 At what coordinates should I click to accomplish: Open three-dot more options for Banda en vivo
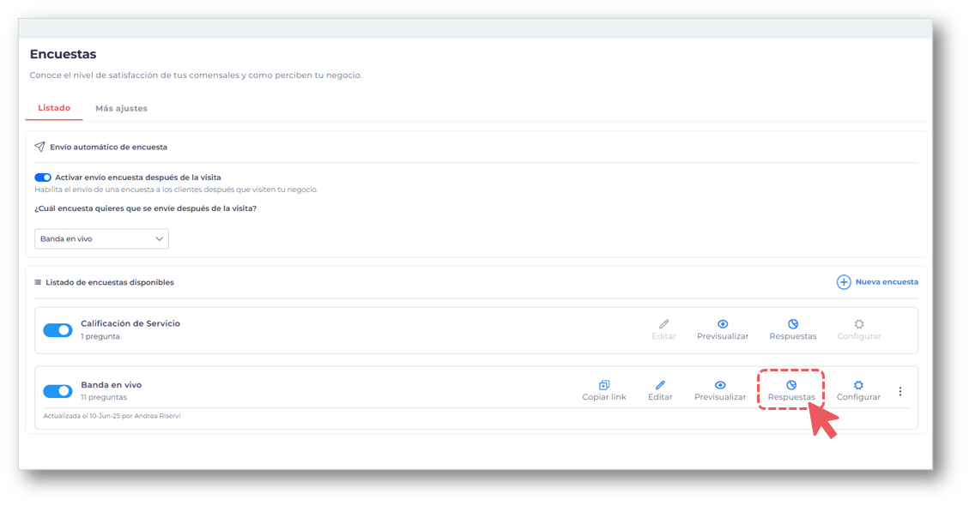click(x=900, y=391)
